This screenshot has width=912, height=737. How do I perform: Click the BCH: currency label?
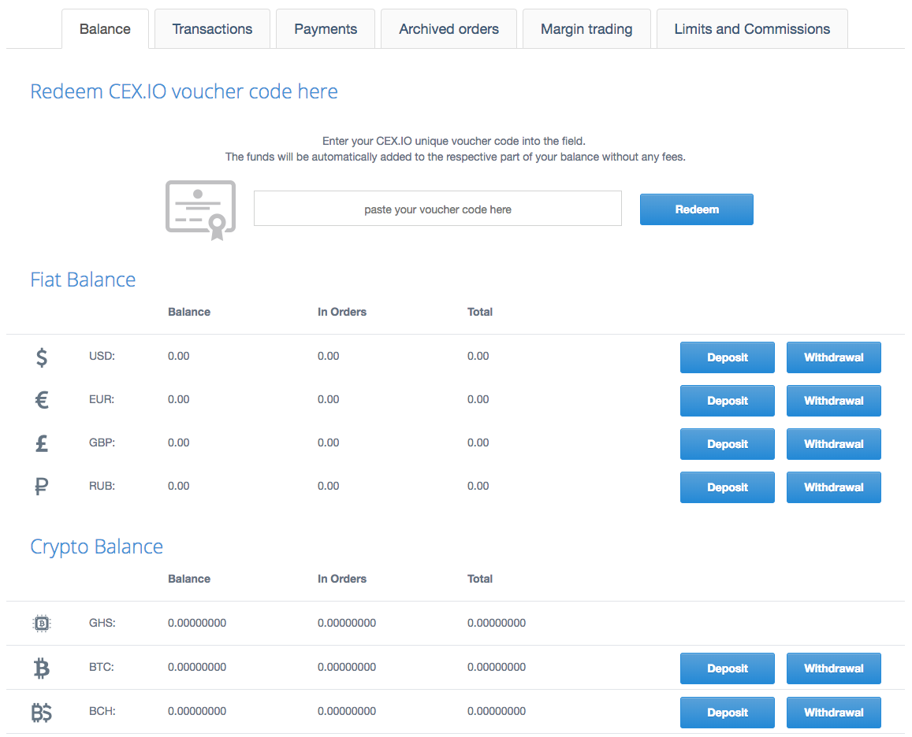102,712
